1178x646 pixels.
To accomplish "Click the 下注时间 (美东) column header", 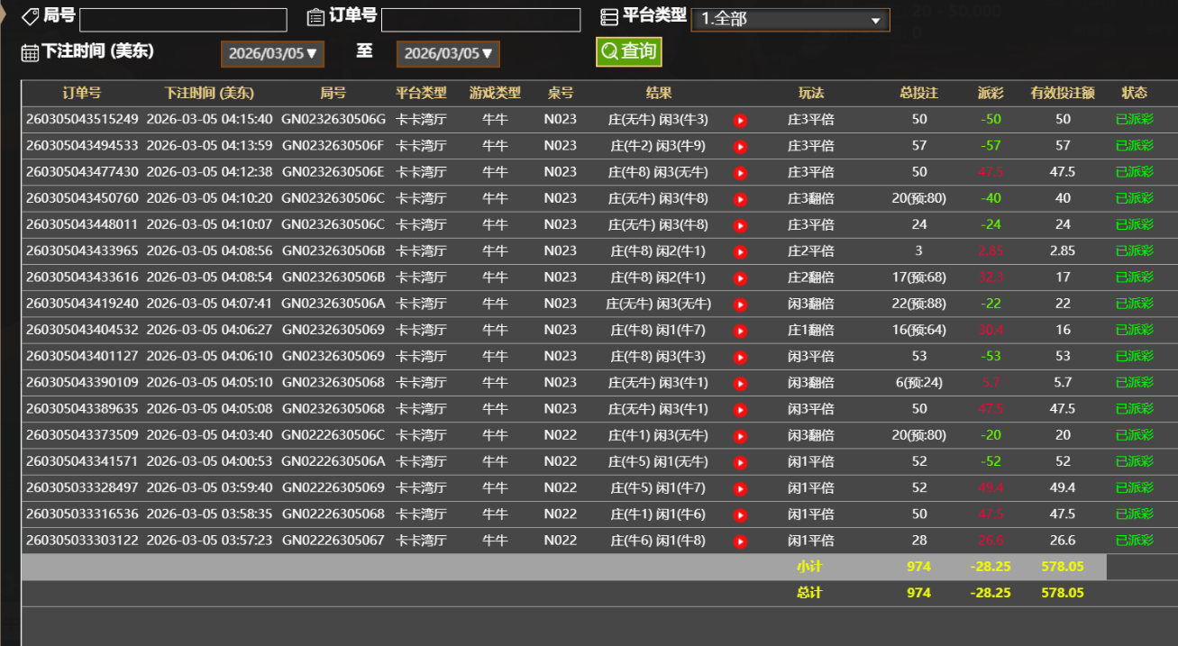I will point(209,93).
